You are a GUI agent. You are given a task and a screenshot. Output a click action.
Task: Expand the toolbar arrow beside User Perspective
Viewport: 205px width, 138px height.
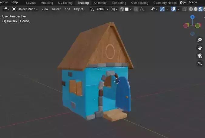[x=1, y=17]
